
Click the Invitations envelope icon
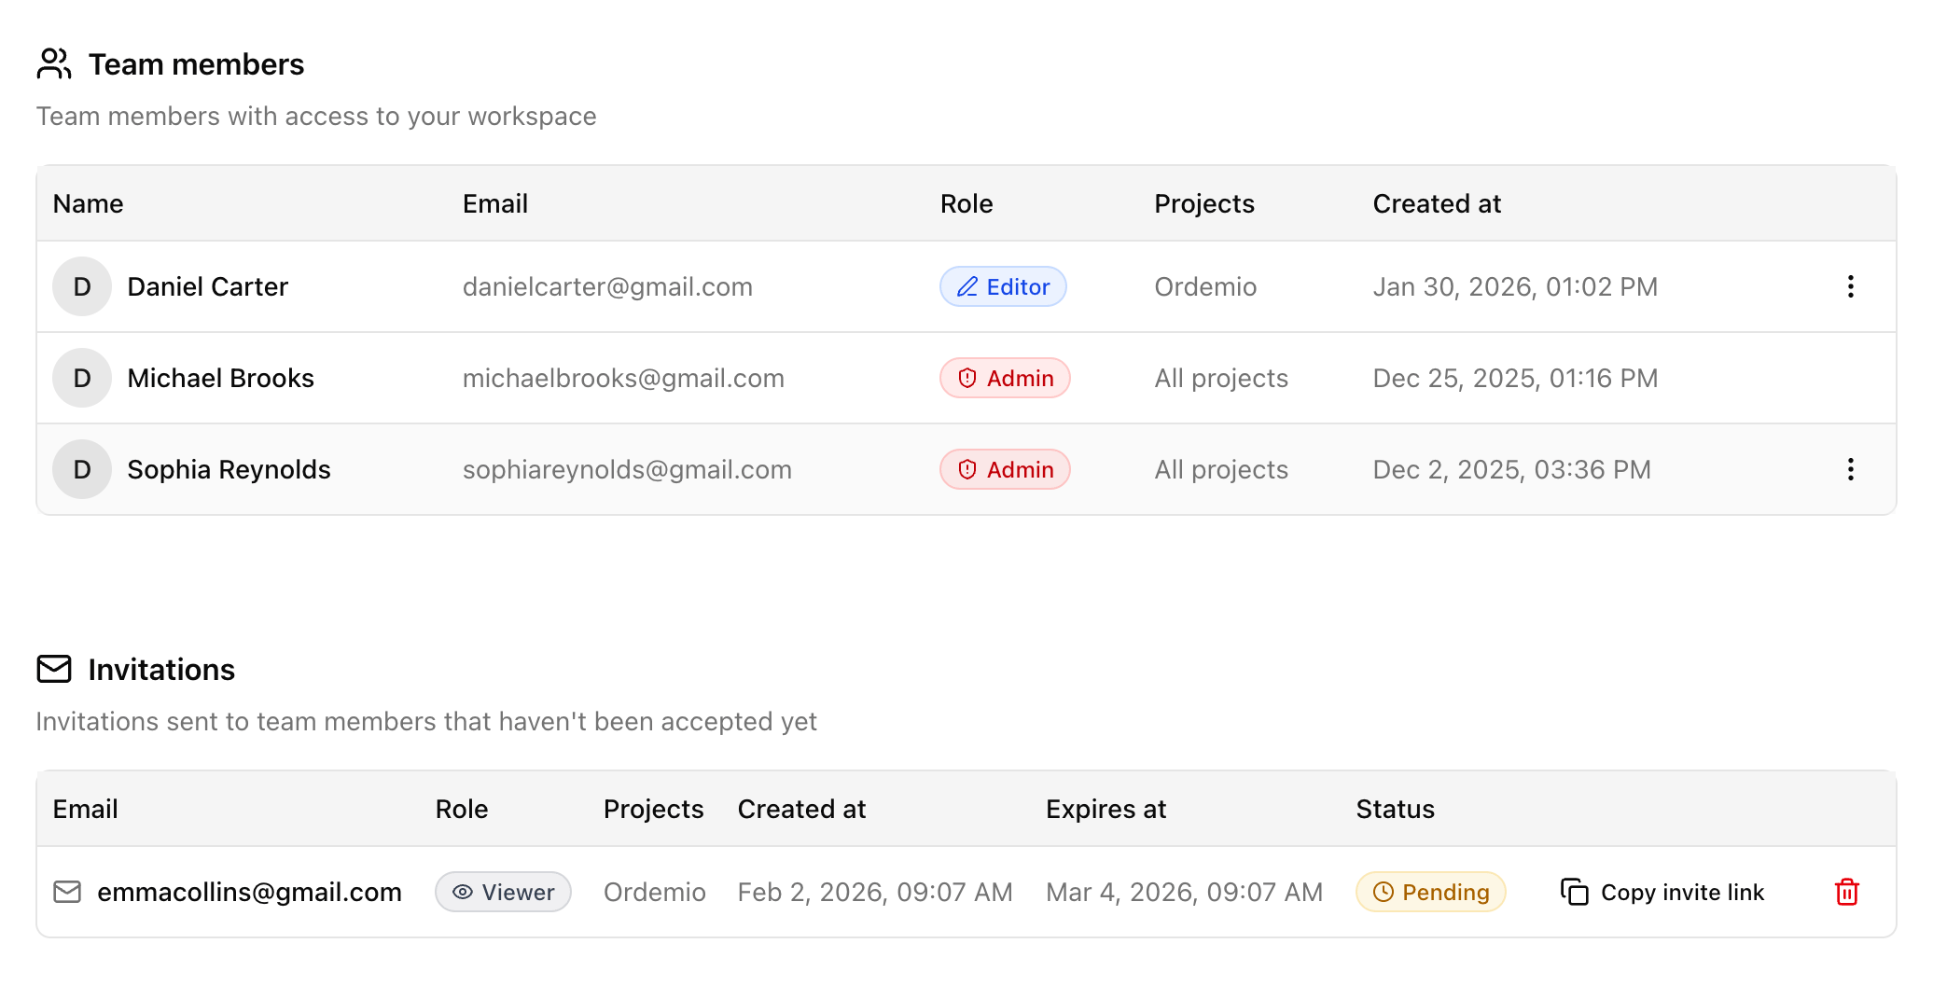54,669
